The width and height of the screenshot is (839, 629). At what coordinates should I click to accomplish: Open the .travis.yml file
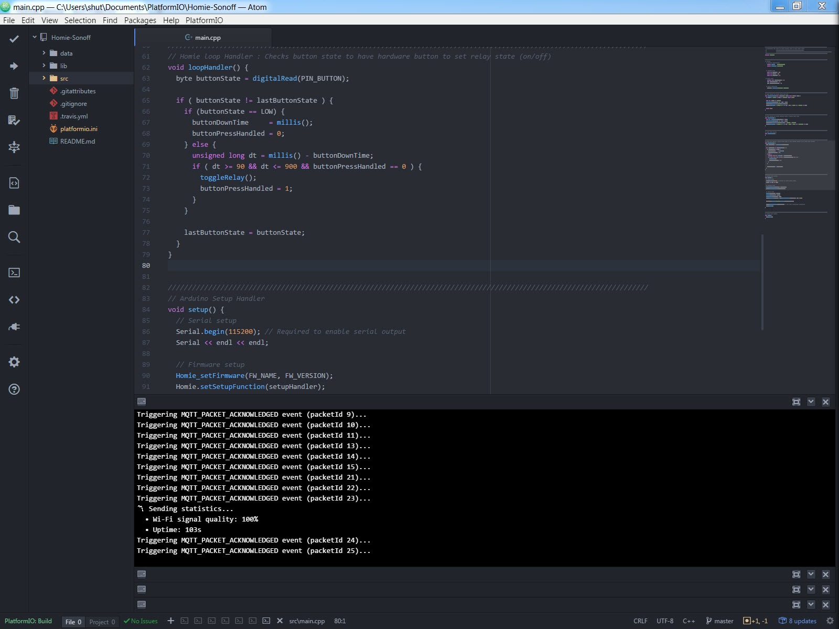74,116
